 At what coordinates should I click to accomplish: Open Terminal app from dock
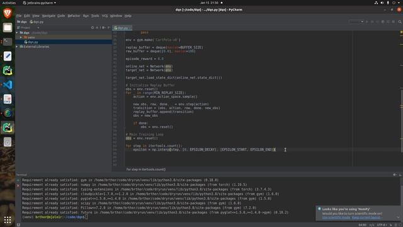coord(8,42)
